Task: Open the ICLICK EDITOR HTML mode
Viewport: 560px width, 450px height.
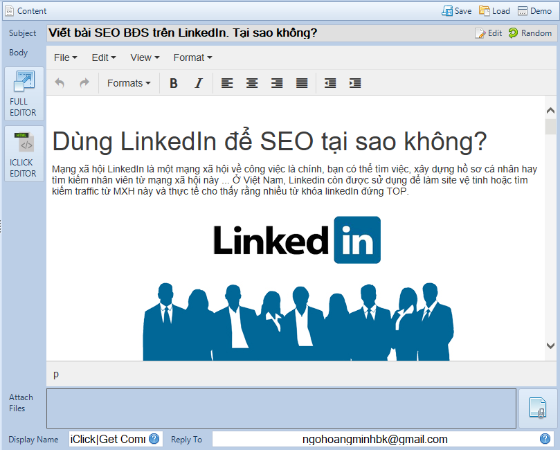Action: [x=24, y=154]
